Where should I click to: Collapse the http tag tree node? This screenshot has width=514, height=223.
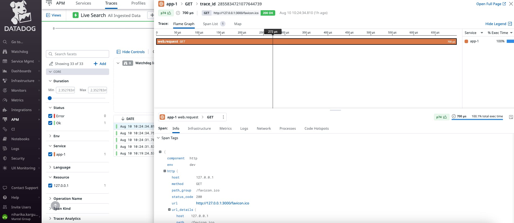[x=165, y=171]
